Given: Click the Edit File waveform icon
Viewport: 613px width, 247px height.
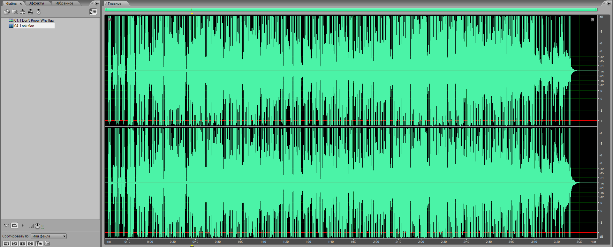Looking at the screenshot, I should [x=23, y=12].
